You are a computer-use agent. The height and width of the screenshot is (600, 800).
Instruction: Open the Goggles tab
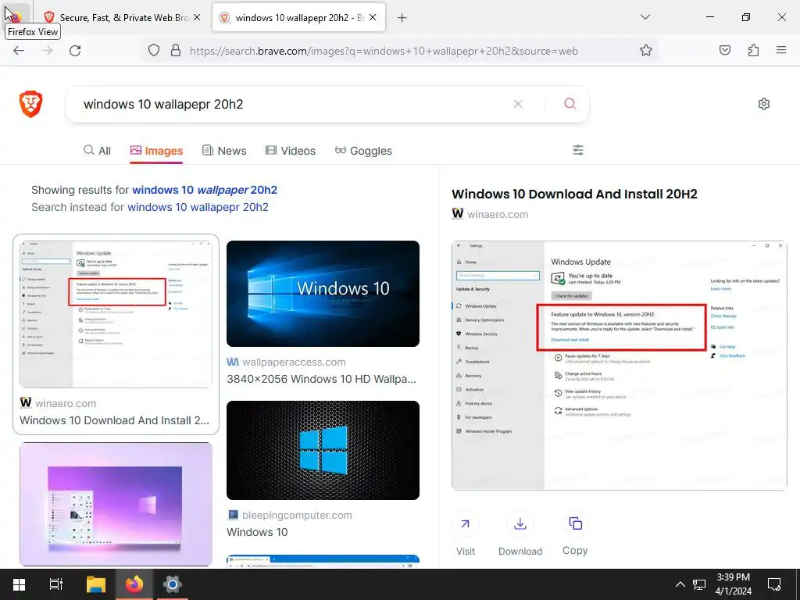(x=363, y=151)
